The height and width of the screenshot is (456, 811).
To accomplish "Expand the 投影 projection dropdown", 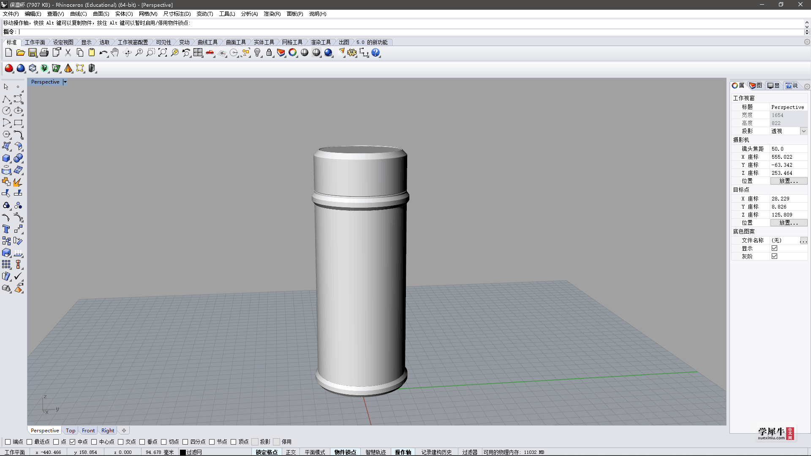I will click(804, 131).
